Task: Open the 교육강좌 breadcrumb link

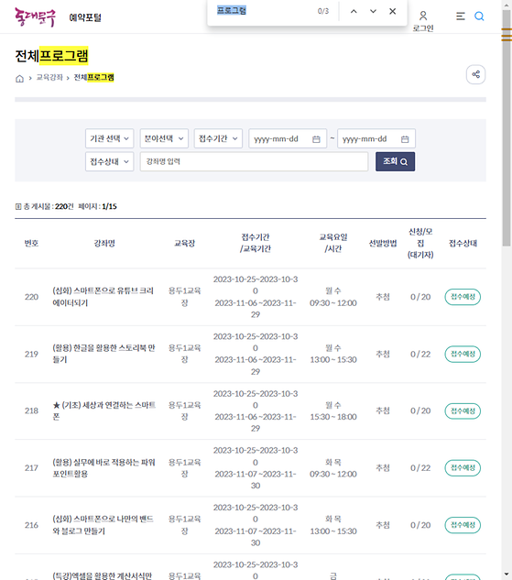Action: [x=49, y=78]
